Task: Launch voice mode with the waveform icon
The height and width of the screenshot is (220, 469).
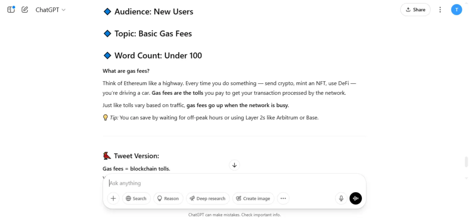Action: click(x=355, y=198)
